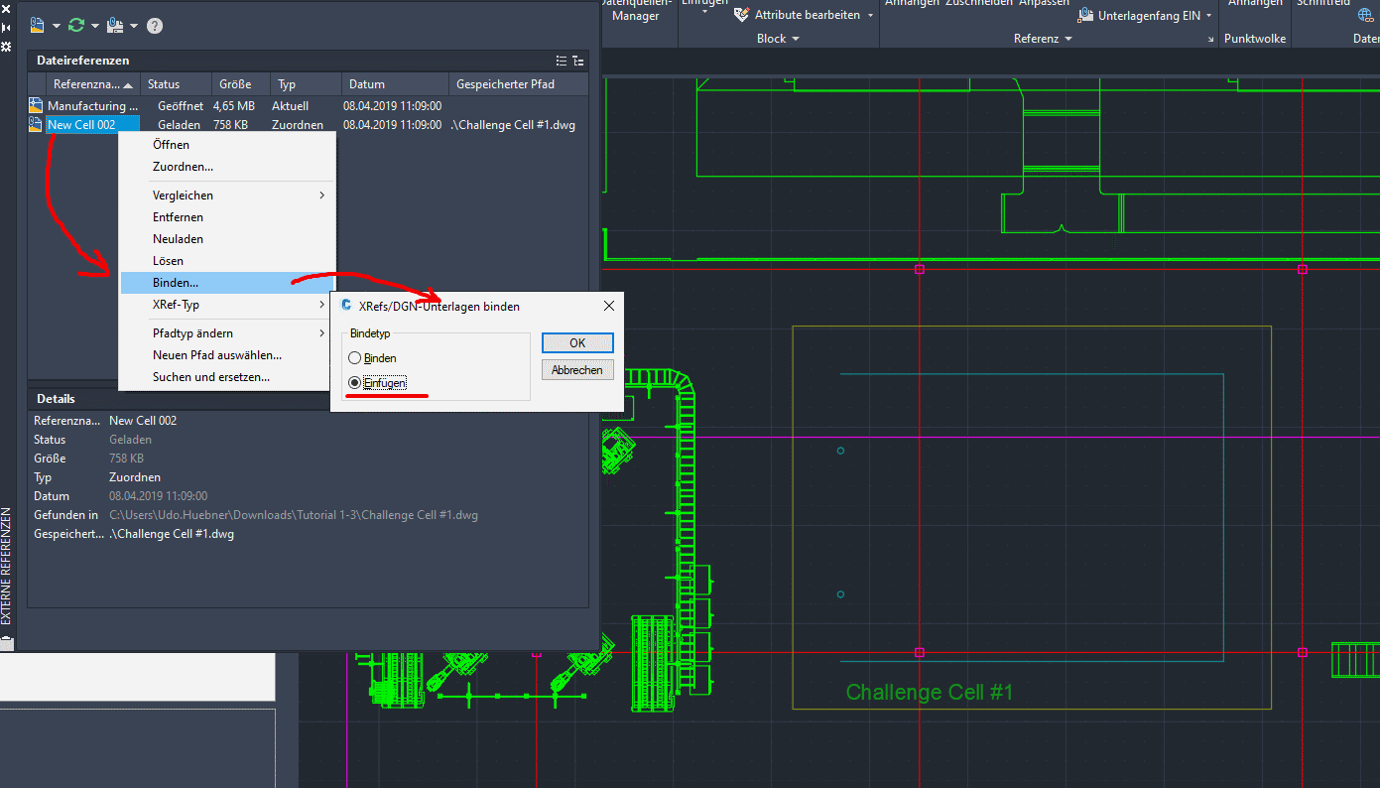The height and width of the screenshot is (788, 1380).
Task: Click Referenz panel dialog launcher arrow
Action: (x=1210, y=40)
